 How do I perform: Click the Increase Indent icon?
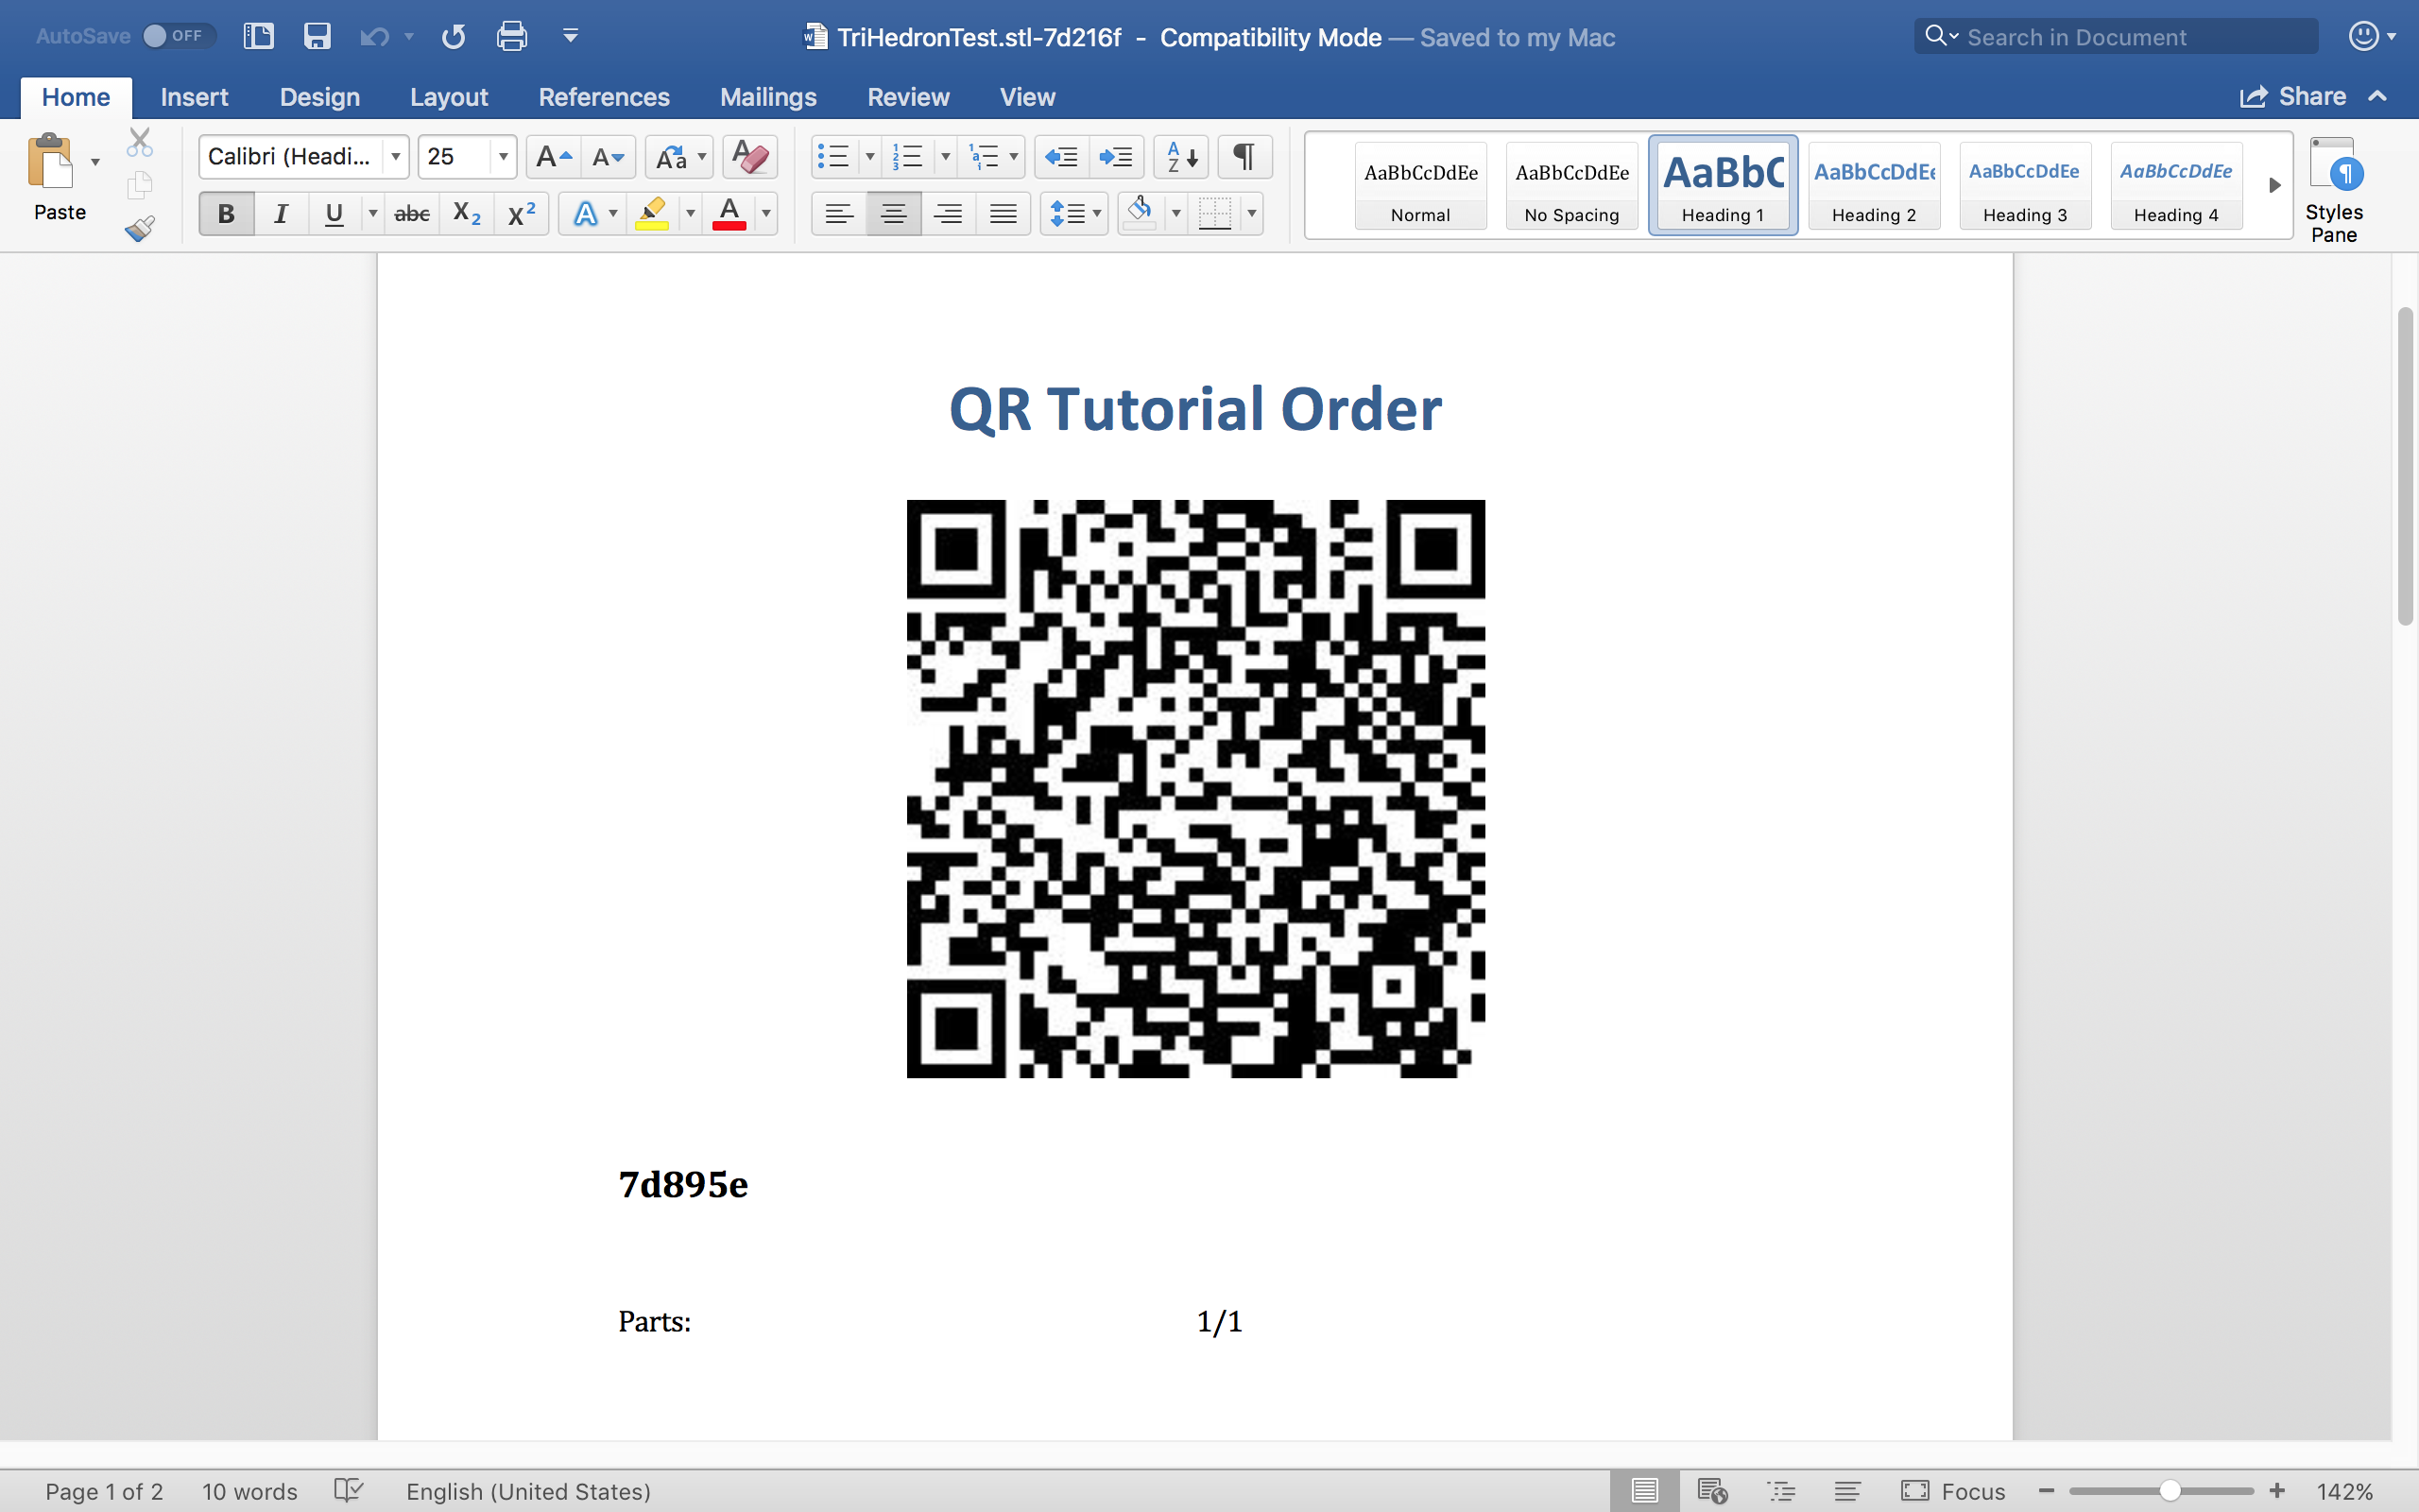pos(1116,157)
